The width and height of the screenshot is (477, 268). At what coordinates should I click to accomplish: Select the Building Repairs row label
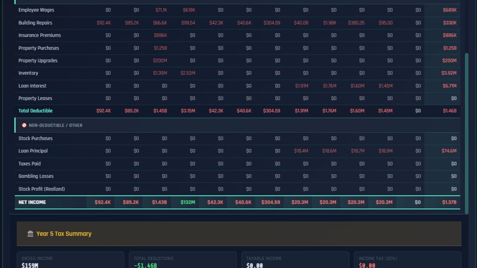tap(35, 23)
